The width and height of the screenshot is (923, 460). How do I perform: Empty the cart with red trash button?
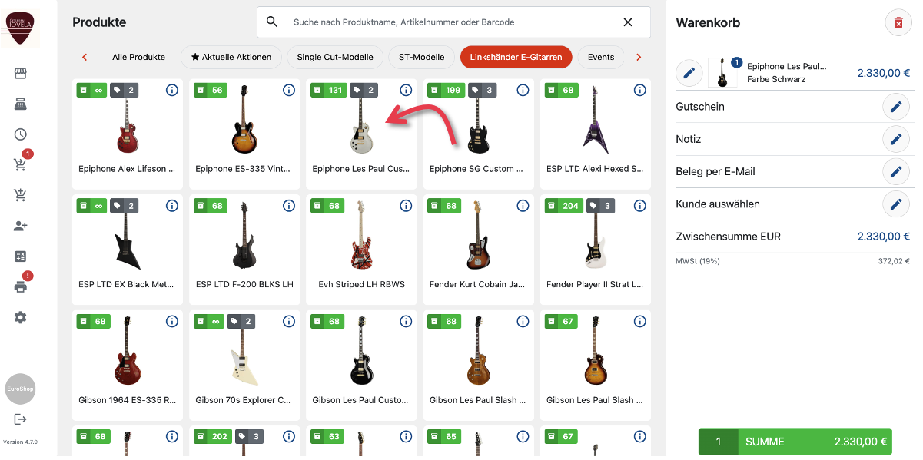click(898, 23)
